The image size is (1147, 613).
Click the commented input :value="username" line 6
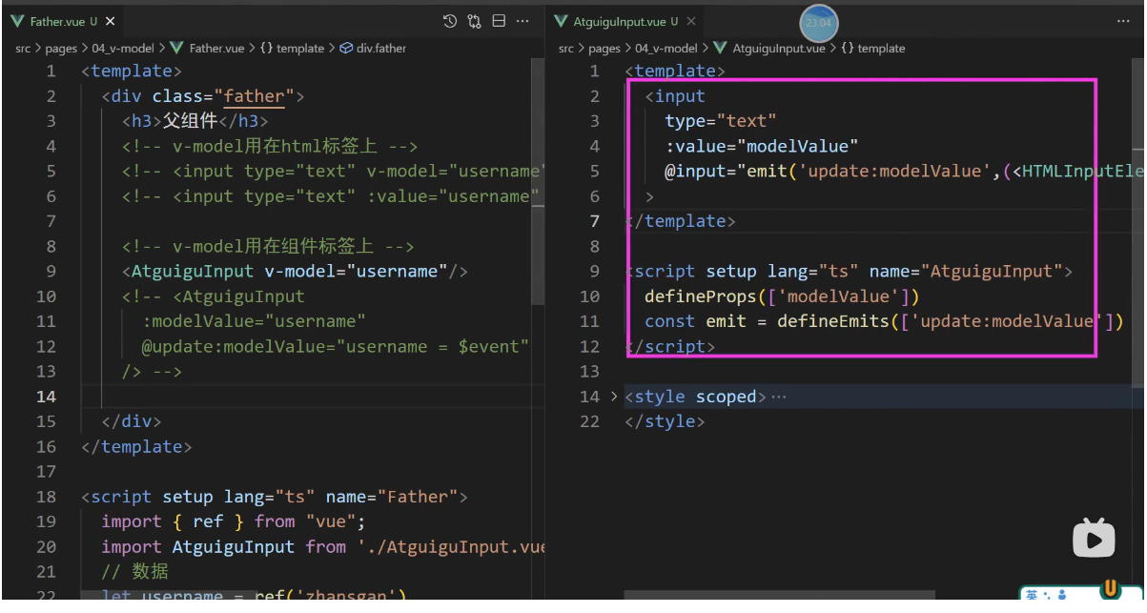click(333, 196)
